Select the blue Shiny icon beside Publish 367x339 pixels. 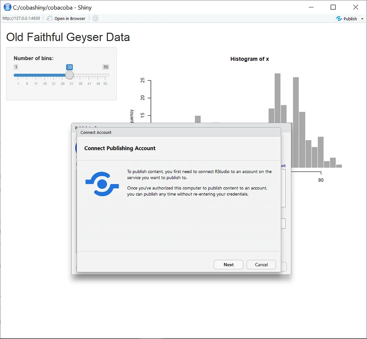pyautogui.click(x=338, y=19)
